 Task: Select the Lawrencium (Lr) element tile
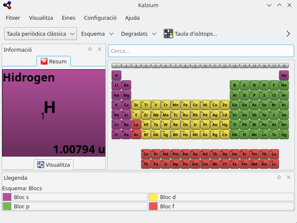pos(274,164)
